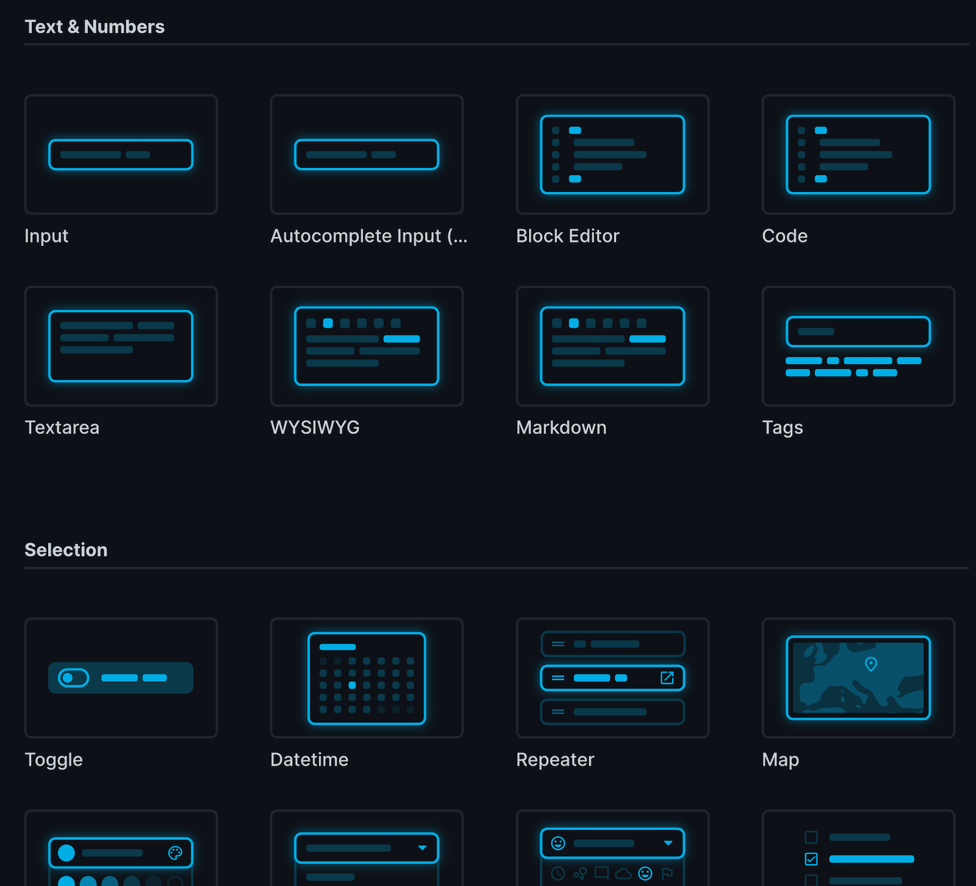Screen dimensions: 976x886
Task: Select the WYSIWYG editor interface
Action: [x=367, y=346]
